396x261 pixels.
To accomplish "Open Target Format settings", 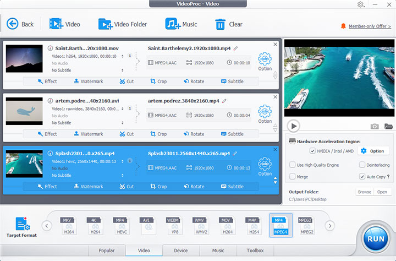I will (x=21, y=227).
